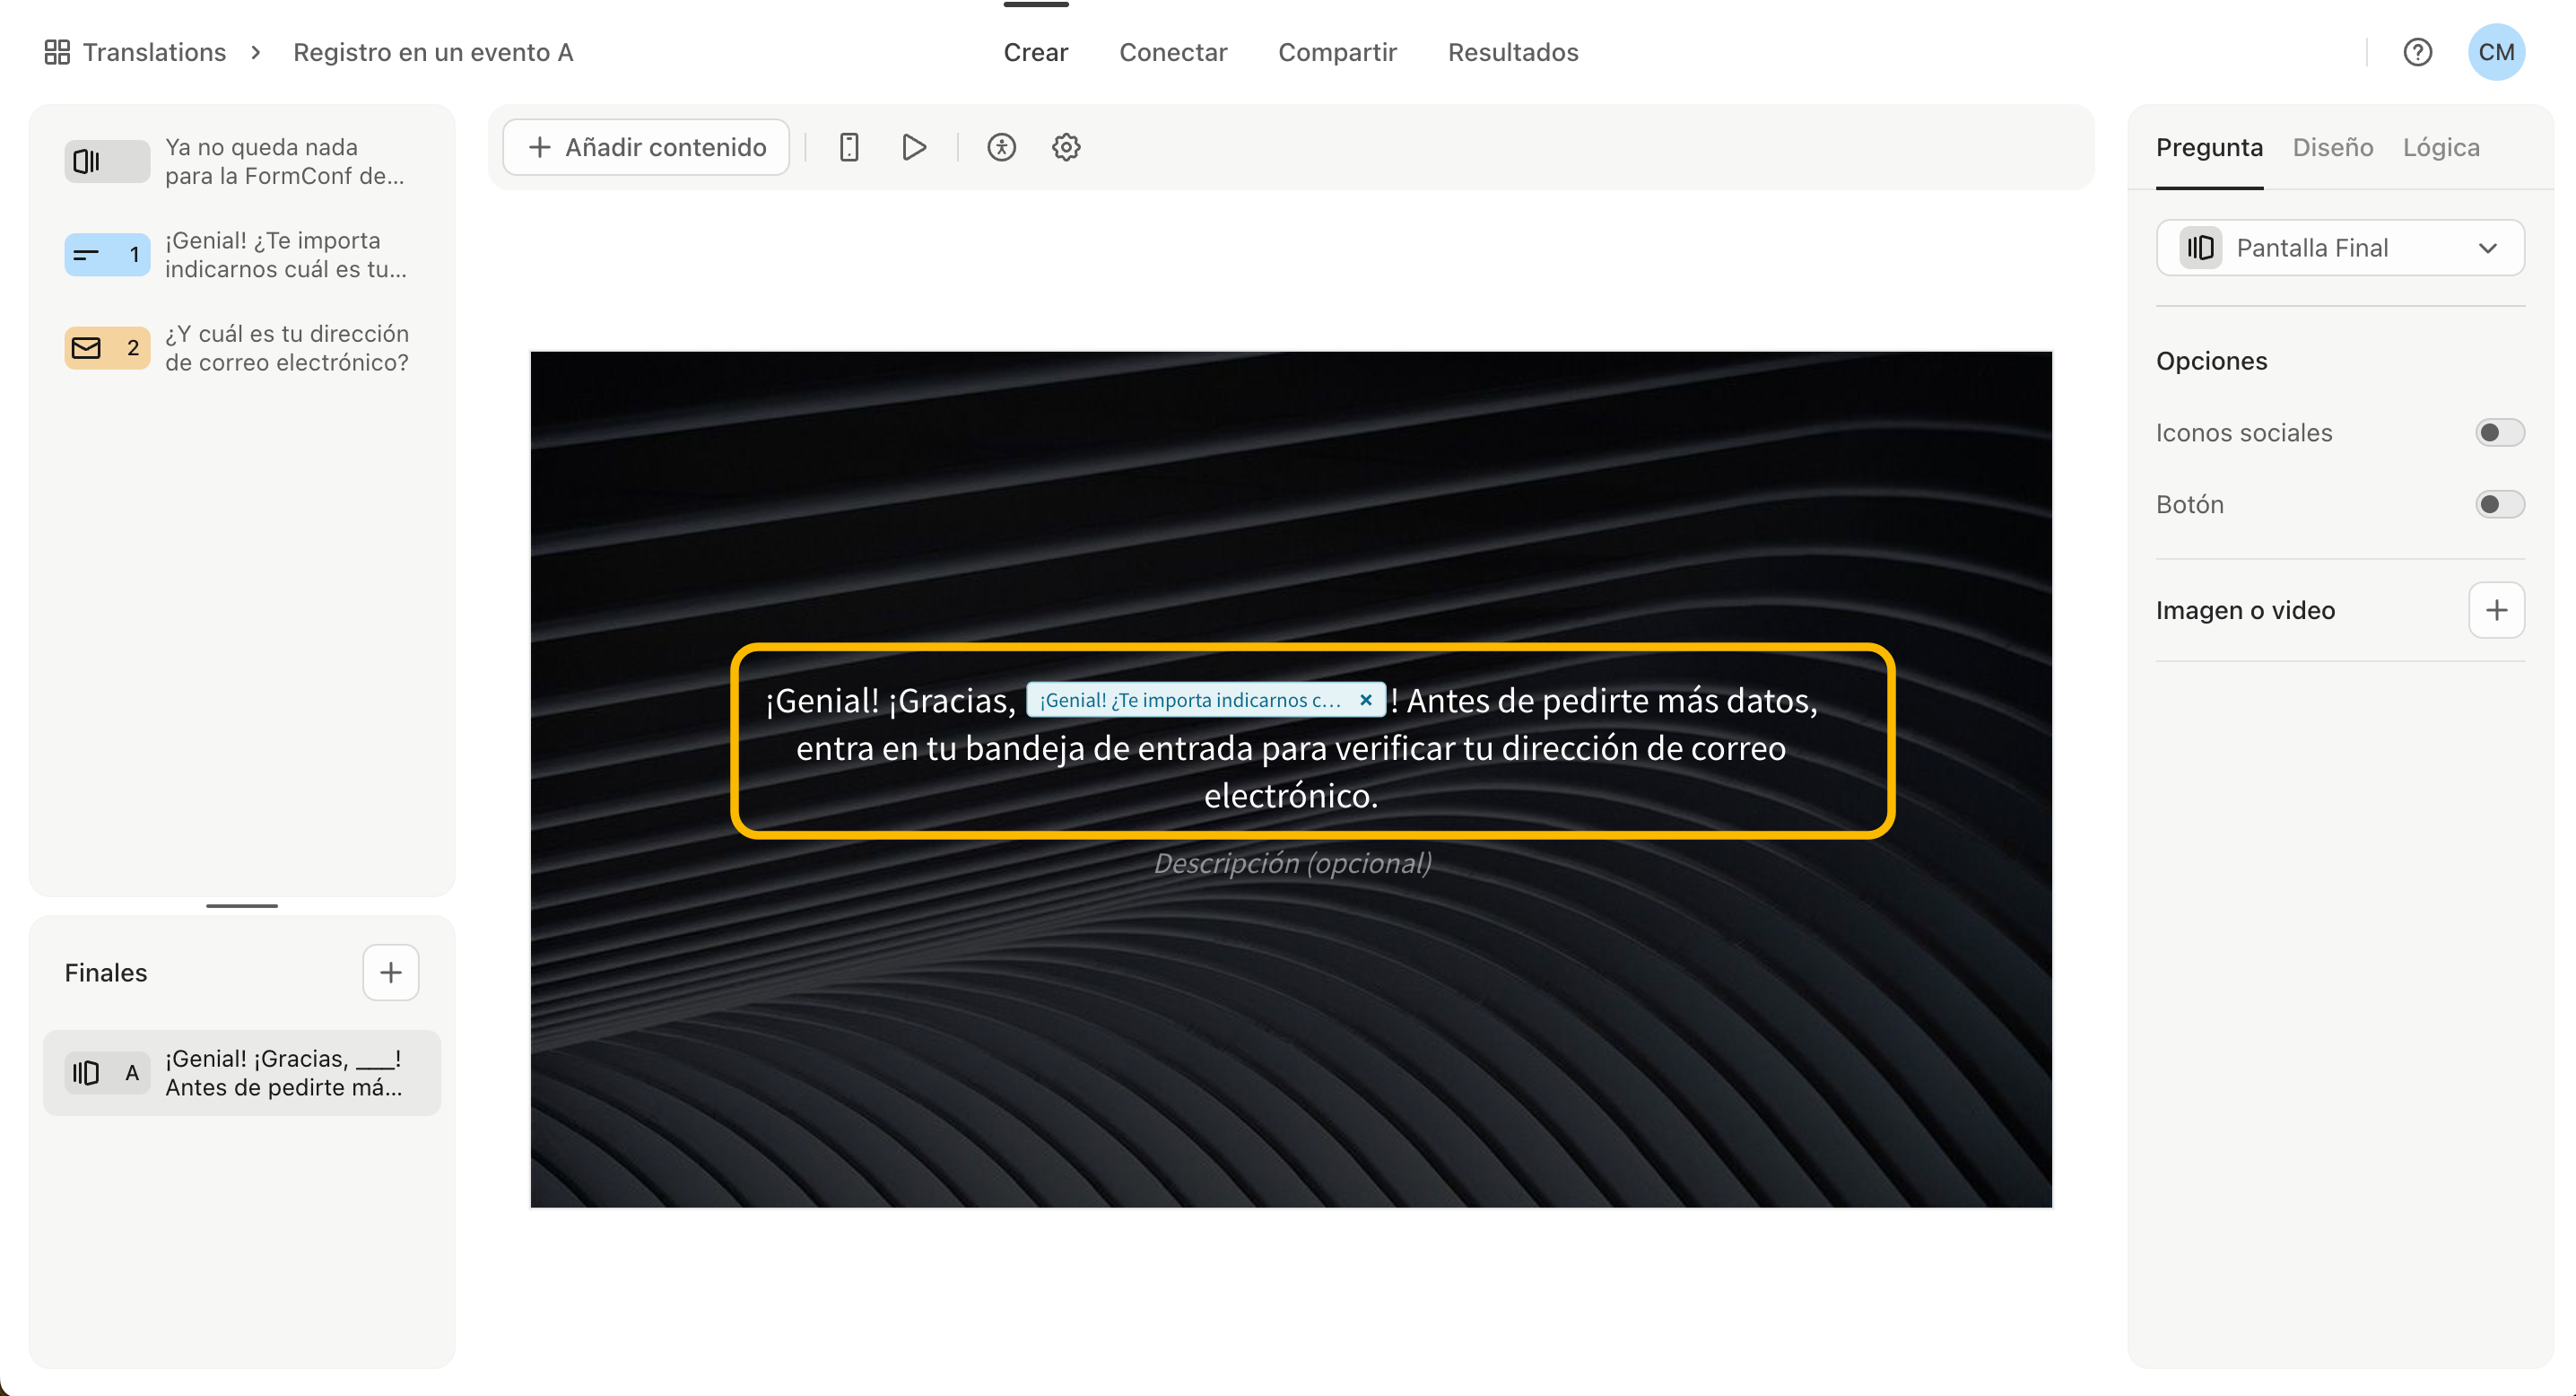Click the ending title text 'Antes de pedirte más datos'
The width and height of the screenshot is (2576, 1396).
tap(1611, 701)
